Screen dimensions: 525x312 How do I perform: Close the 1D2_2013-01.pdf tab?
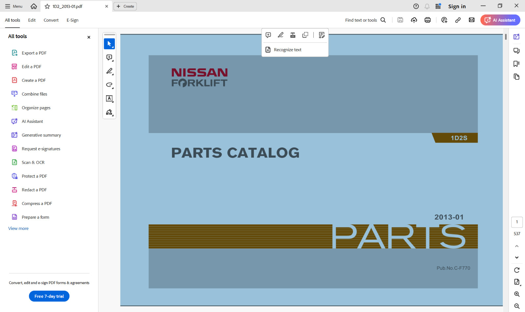(107, 6)
